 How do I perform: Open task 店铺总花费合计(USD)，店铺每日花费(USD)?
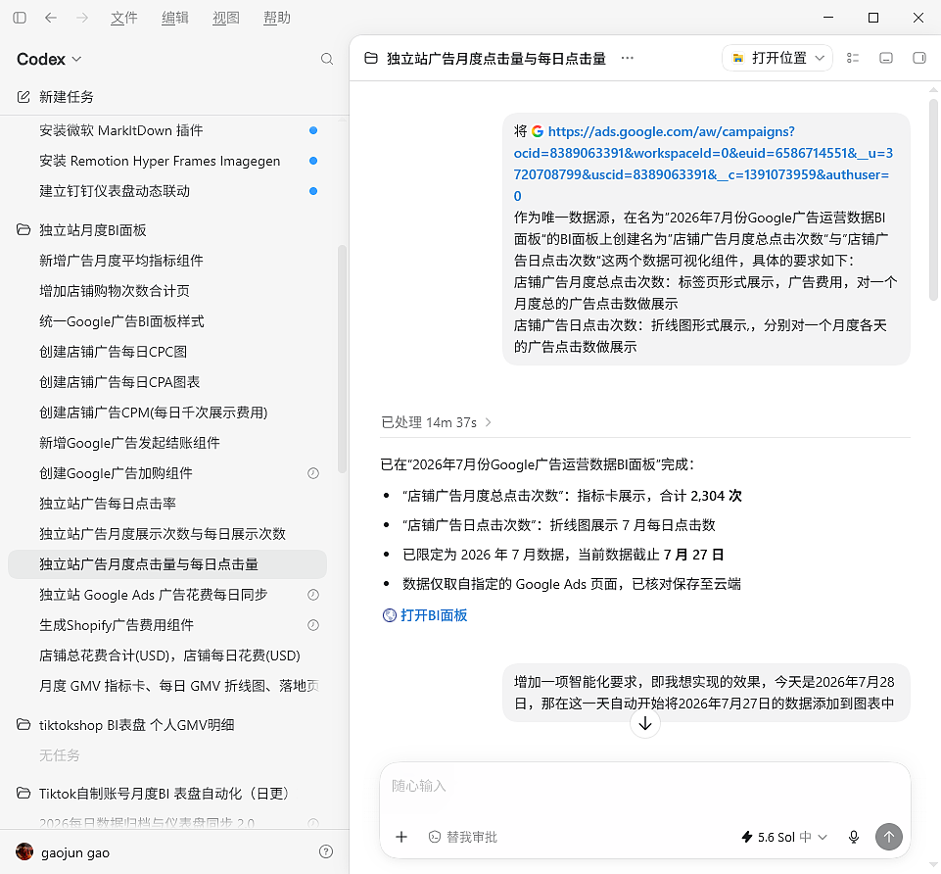pyautogui.click(x=169, y=655)
